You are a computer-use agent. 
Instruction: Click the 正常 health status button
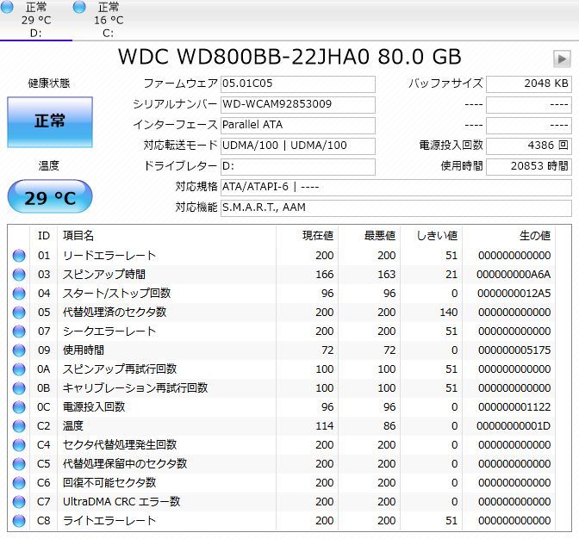coord(50,121)
